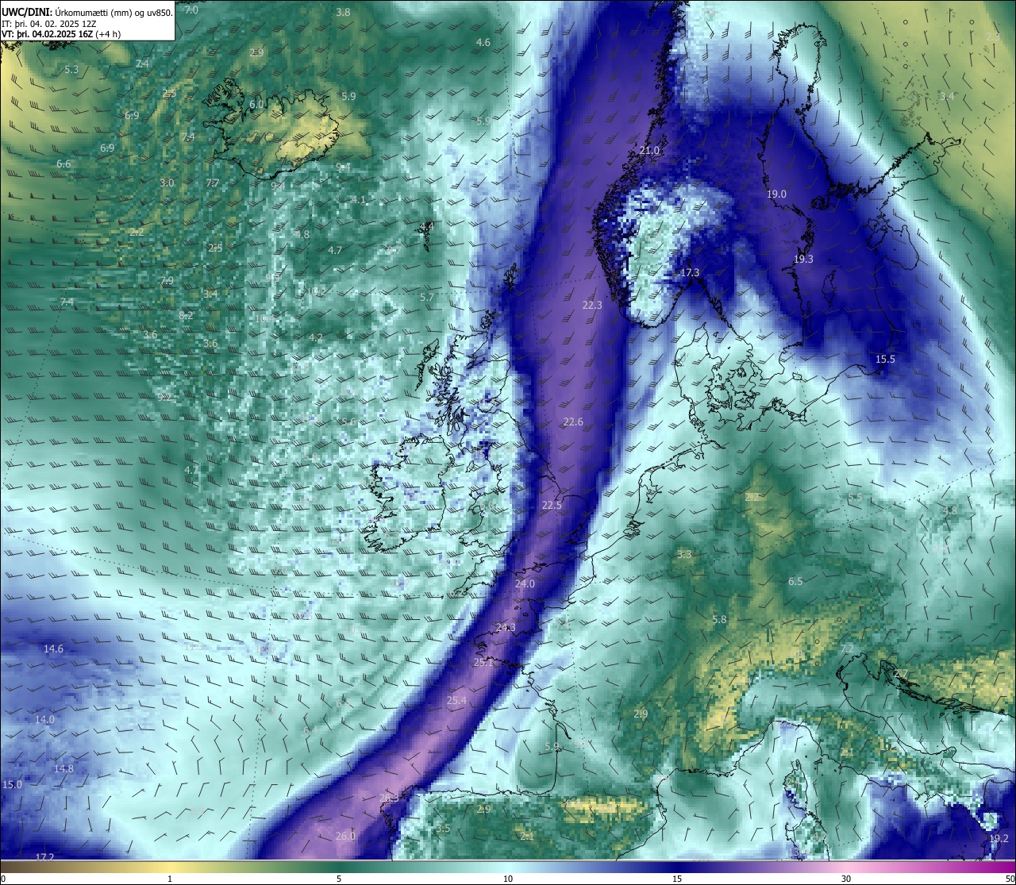Click the 7.9 value on the map
Screen dimensions: 1016x885
[x=167, y=281]
